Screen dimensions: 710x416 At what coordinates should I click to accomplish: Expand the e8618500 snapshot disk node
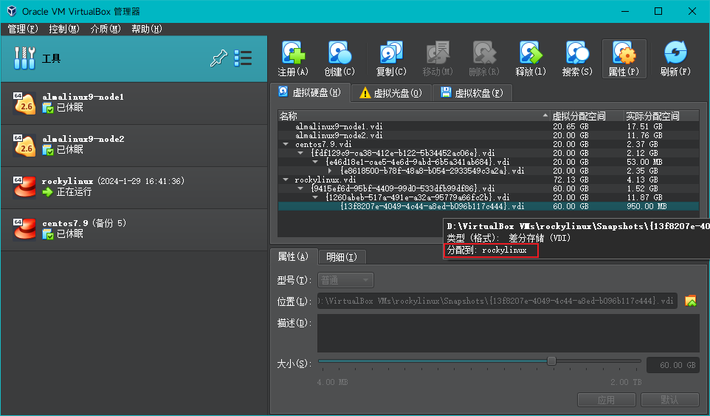(x=330, y=171)
